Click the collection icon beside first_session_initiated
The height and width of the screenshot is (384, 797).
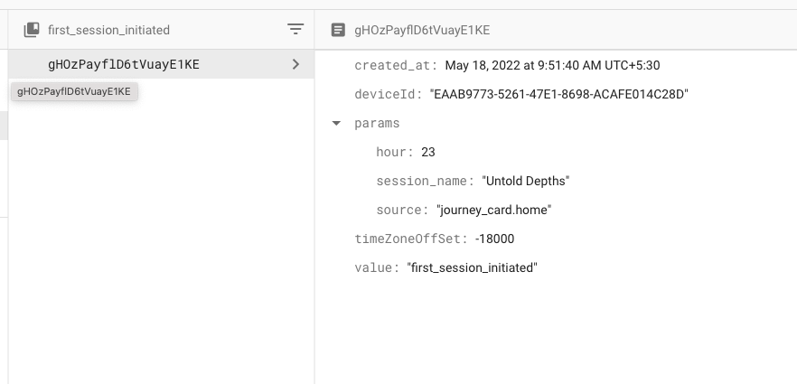[32, 30]
